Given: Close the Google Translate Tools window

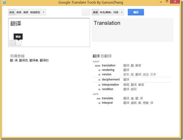Looking at the screenshot, I should (175, 2).
